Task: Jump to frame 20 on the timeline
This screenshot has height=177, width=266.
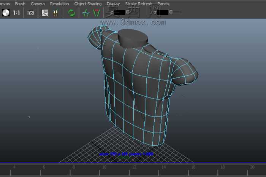Action: 252,167
